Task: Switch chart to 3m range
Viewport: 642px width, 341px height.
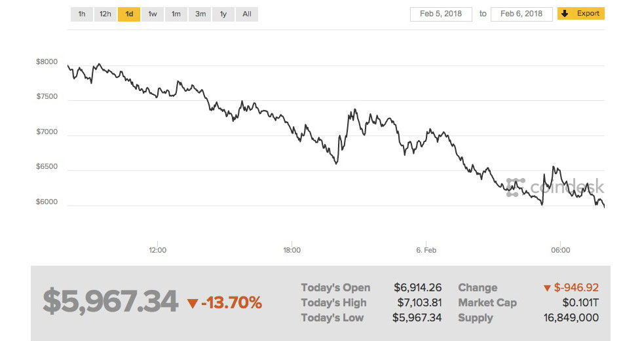Action: tap(200, 14)
